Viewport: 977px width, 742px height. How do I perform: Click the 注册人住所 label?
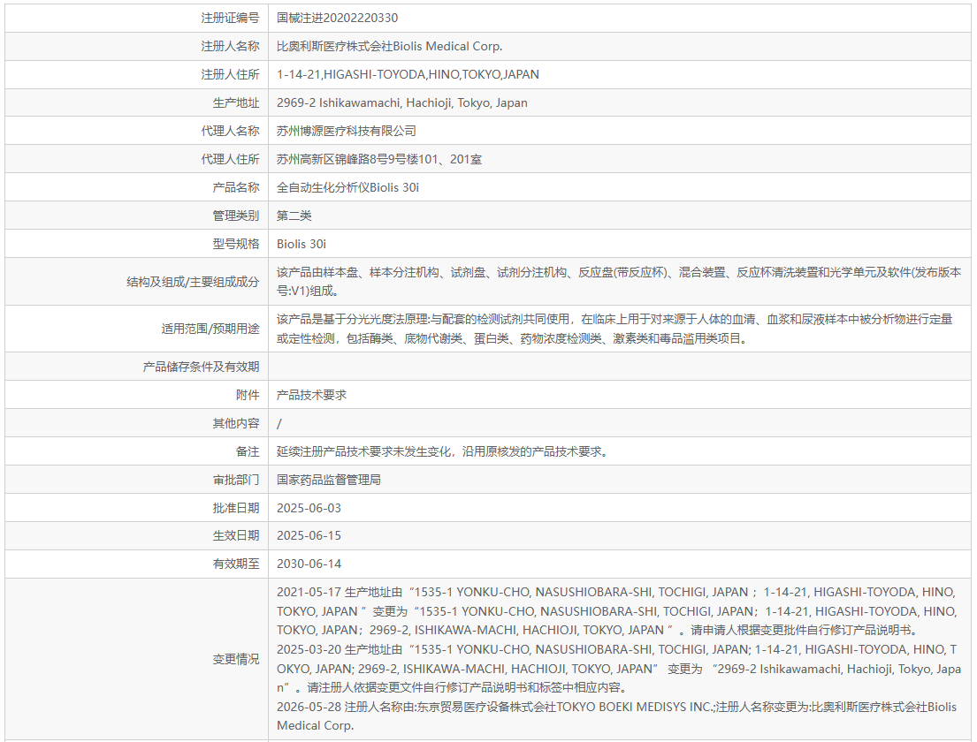[230, 75]
